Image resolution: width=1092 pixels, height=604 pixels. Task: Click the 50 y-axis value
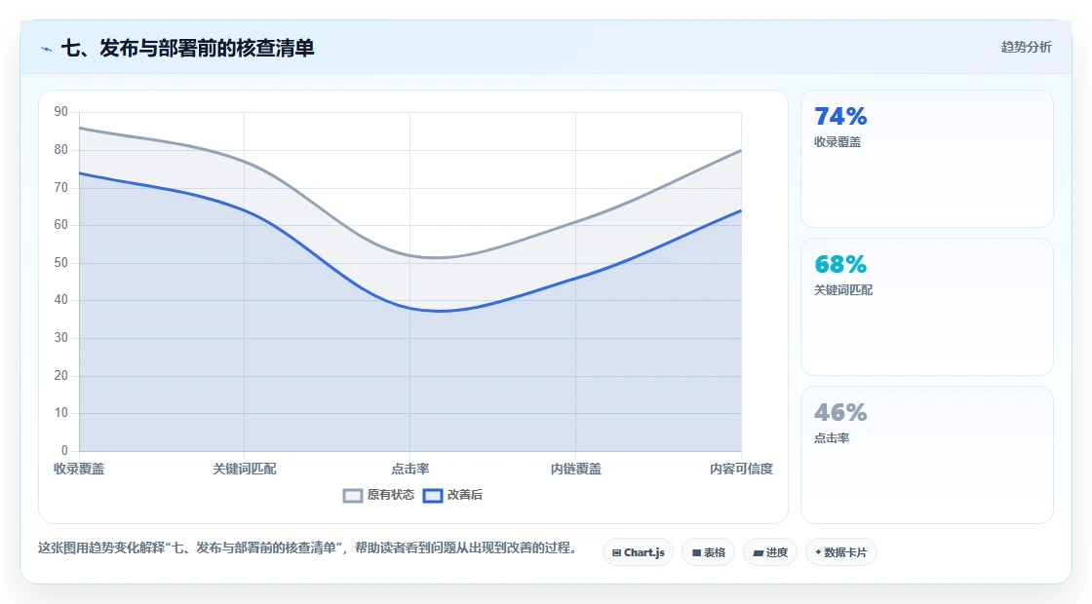point(61,263)
